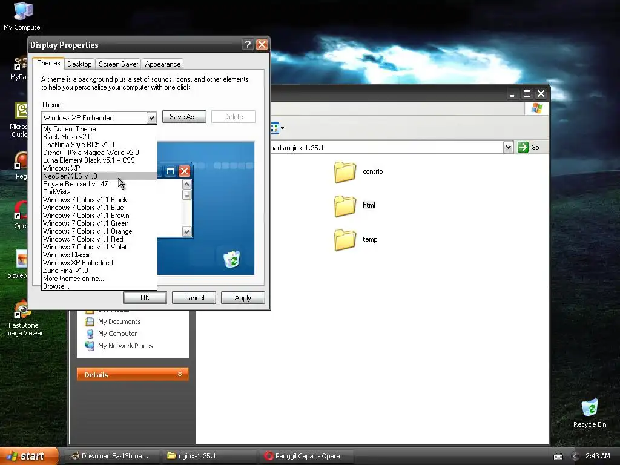This screenshot has width=620, height=465.
Task: Open the bitview desktop icon
Action: 21,259
